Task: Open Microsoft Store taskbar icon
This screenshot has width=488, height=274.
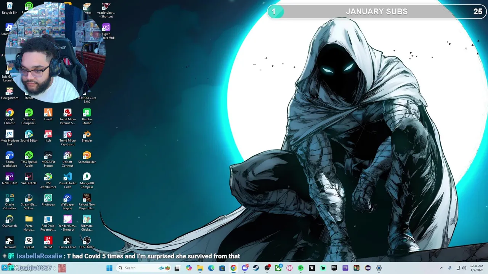Action: 222,268
